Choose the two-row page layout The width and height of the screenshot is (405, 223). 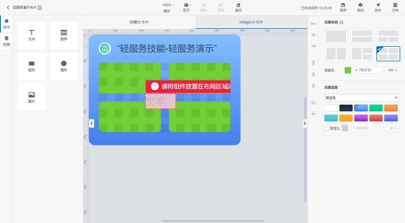pos(362,36)
